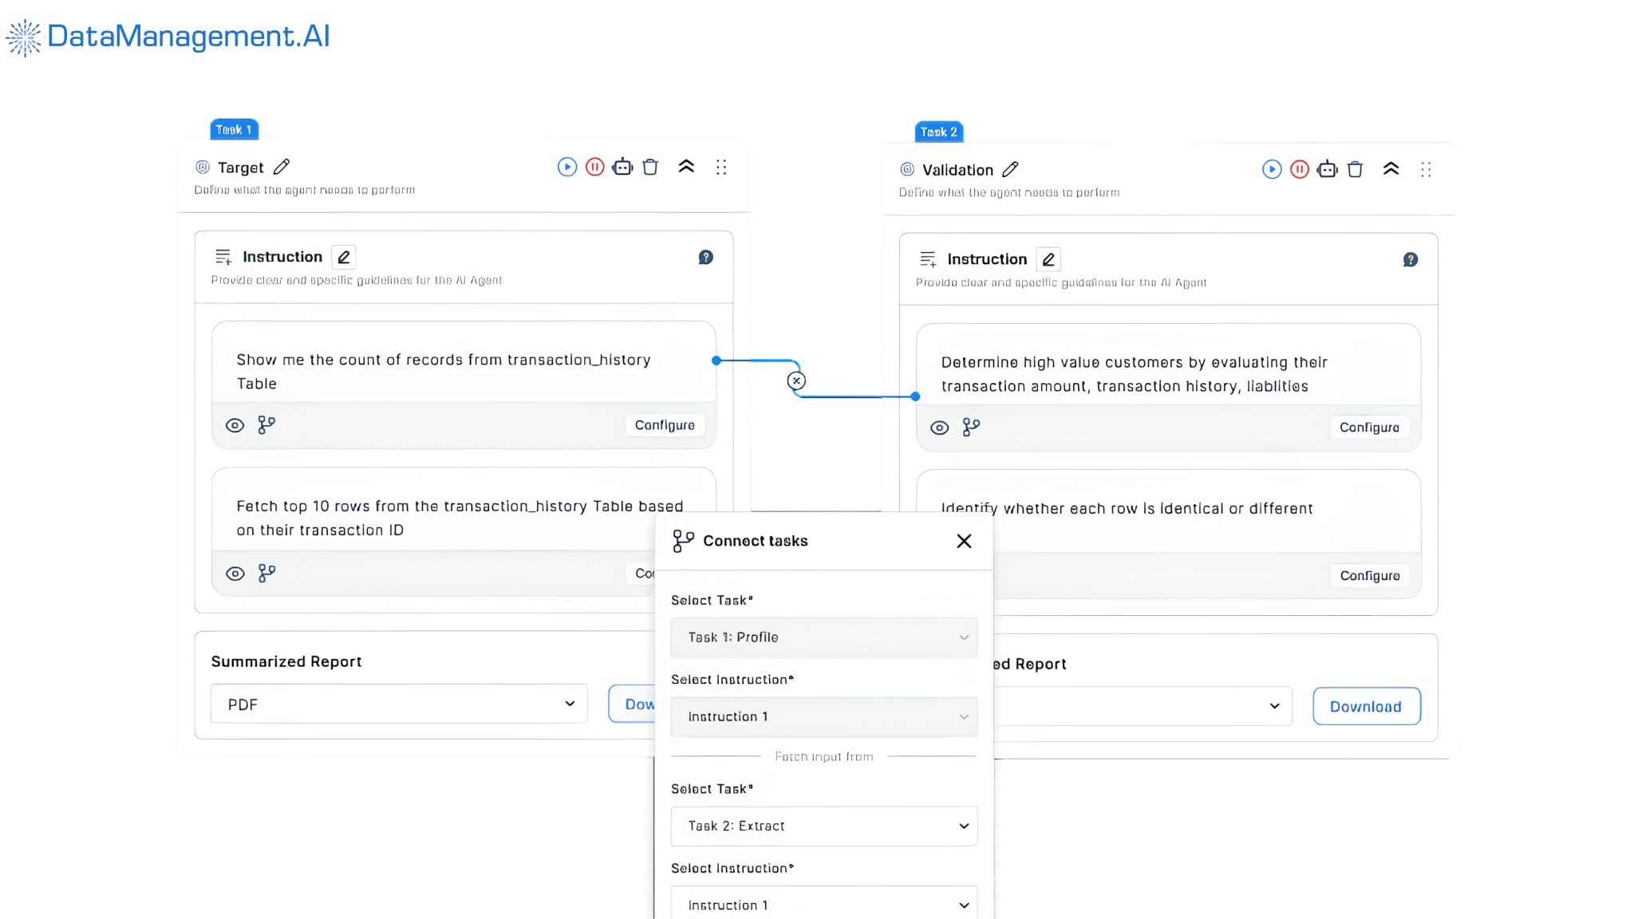This screenshot has height=919, width=1634.
Task: Open connect branch icon for Fetch top 10 rows instruction
Action: [266, 574]
